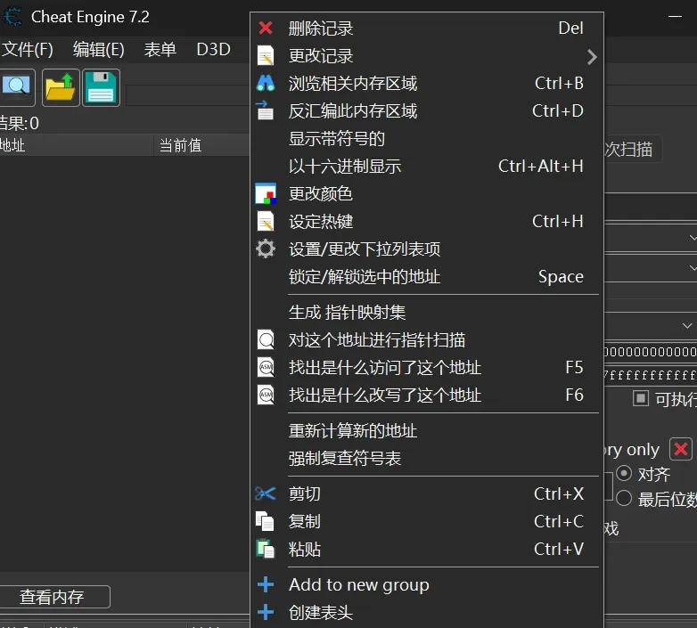Choose 粘贴 from context menu
The width and height of the screenshot is (697, 628).
point(427,549)
